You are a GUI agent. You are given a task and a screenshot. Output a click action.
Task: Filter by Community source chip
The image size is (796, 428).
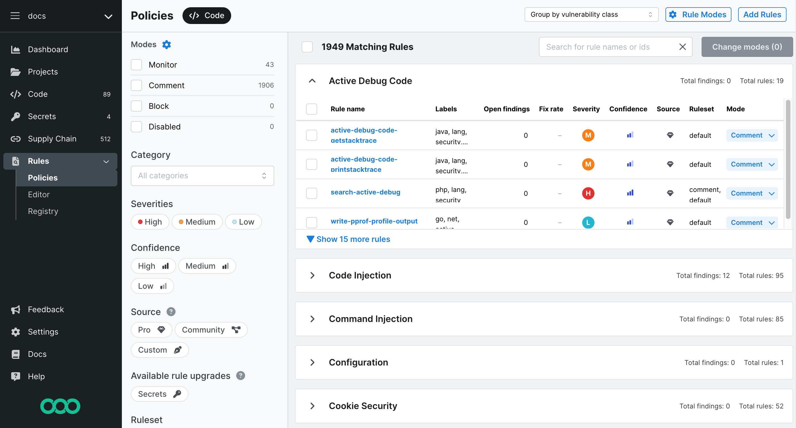coord(211,330)
